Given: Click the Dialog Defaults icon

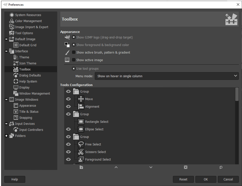Looking at the screenshot, I should [16, 75].
